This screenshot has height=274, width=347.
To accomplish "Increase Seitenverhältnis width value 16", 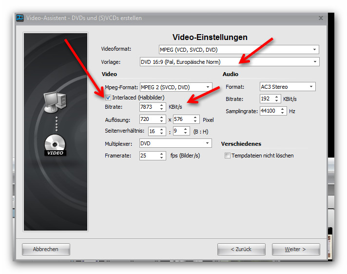I will pyautogui.click(x=161, y=129).
